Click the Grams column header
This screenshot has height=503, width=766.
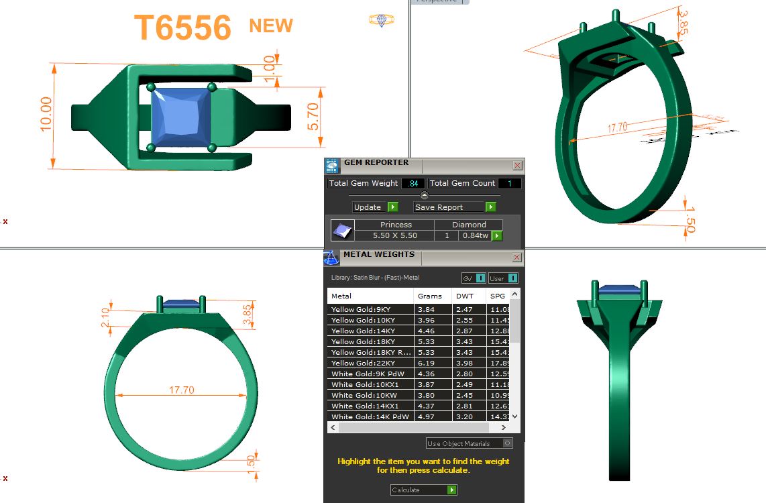433,296
